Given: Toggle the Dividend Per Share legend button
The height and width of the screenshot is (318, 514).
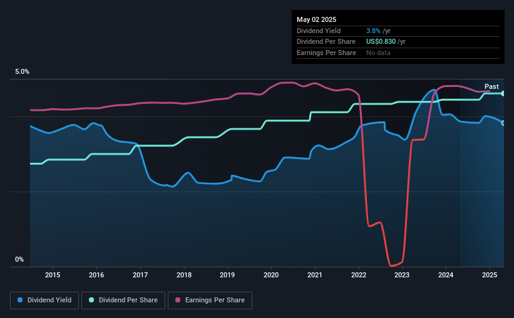Looking at the screenshot, I should [x=123, y=300].
